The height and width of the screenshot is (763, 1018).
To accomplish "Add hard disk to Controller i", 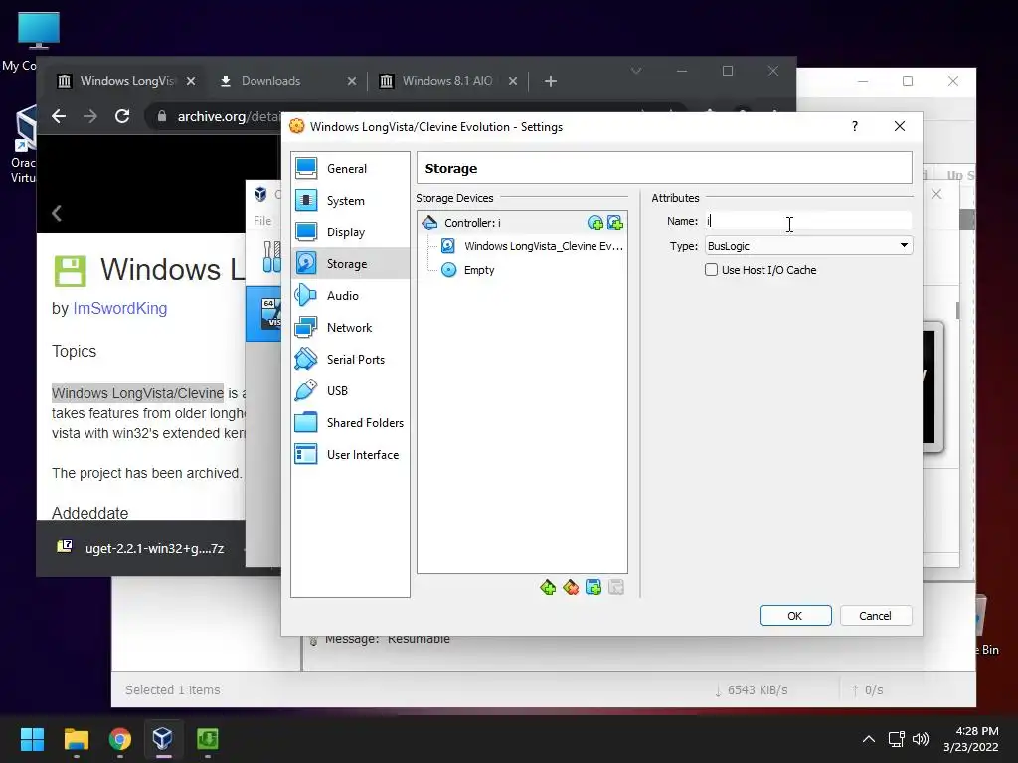I will click(615, 224).
